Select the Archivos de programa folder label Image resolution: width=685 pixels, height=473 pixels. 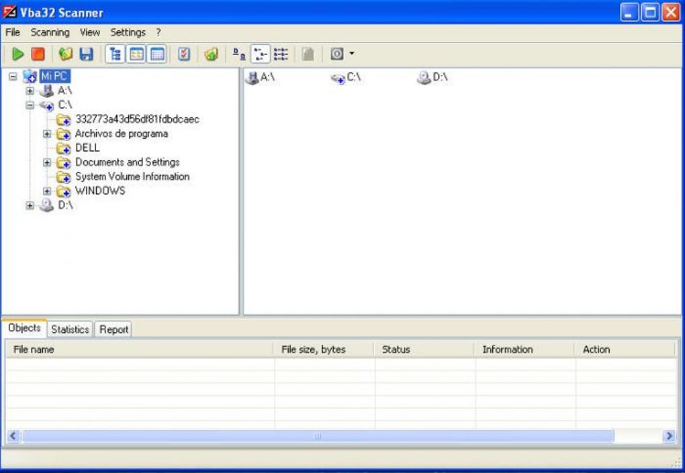pyautogui.click(x=122, y=134)
